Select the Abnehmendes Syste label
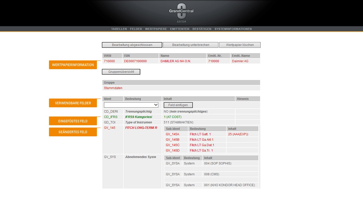 (x=141, y=157)
